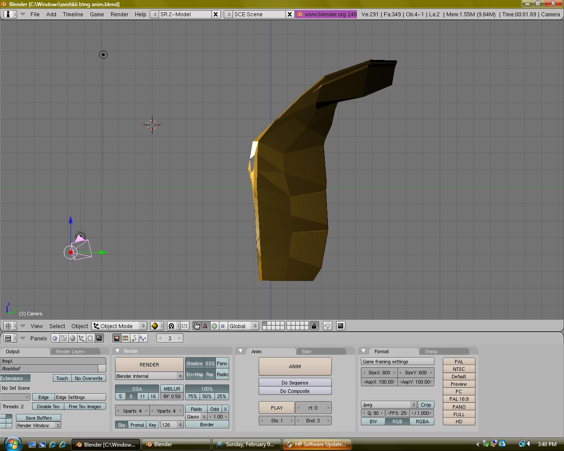Viewport: 564px width, 451px height.
Task: Toggle the Shadow render option
Action: 194,363
